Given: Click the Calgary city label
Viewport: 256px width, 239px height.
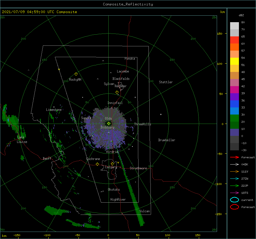Looking at the screenshot, I should (111, 167).
